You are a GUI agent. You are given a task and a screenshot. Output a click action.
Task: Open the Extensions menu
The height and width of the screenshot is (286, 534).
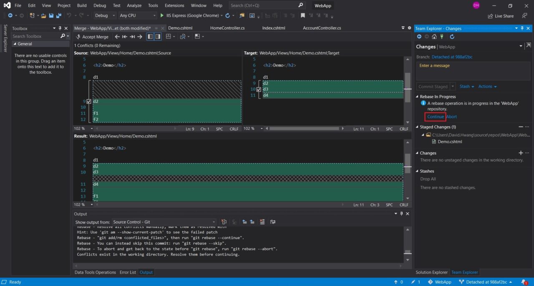click(174, 5)
